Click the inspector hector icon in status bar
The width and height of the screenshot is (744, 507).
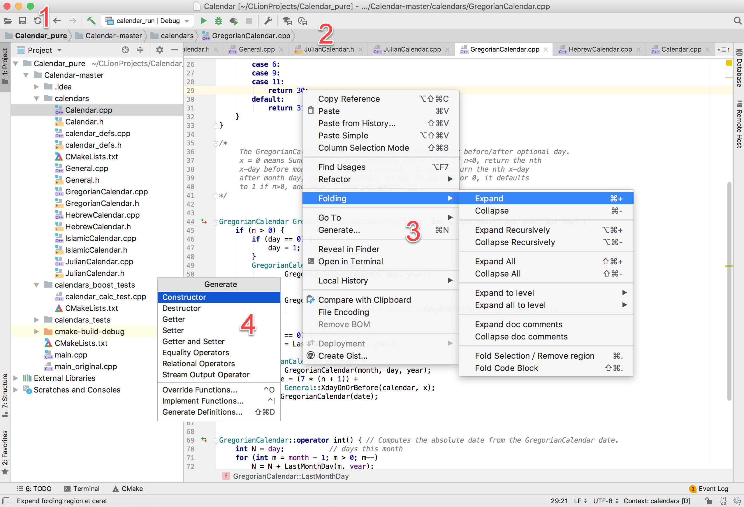723,501
